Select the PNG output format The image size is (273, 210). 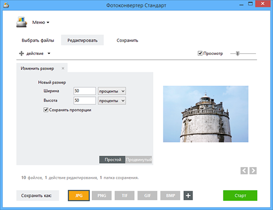tap(102, 195)
